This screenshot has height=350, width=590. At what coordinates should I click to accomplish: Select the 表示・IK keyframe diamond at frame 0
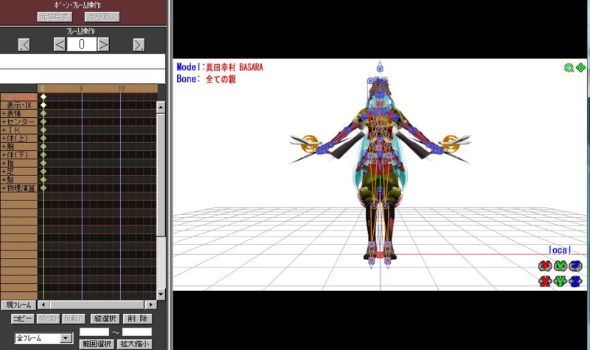coord(44,105)
